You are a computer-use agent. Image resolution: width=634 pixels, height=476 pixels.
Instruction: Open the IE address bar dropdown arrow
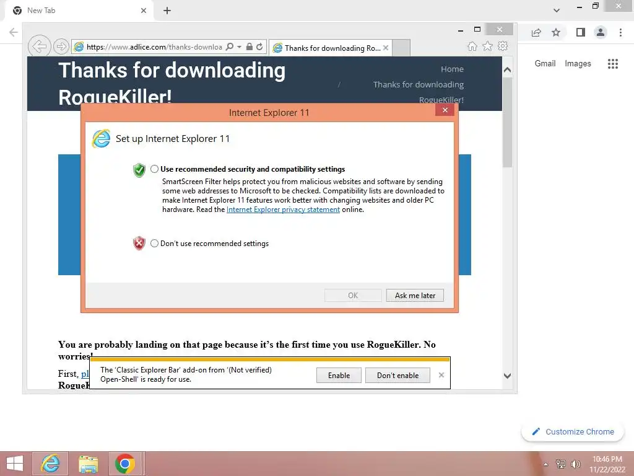point(239,47)
